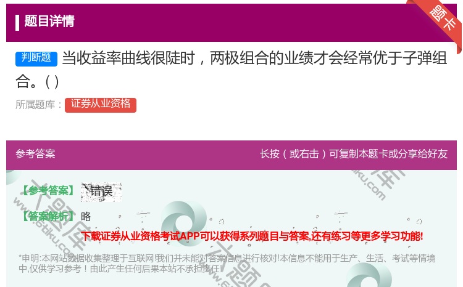Click the 题目详情 header title
Viewport: 463px width, 287px height.
[49, 21]
